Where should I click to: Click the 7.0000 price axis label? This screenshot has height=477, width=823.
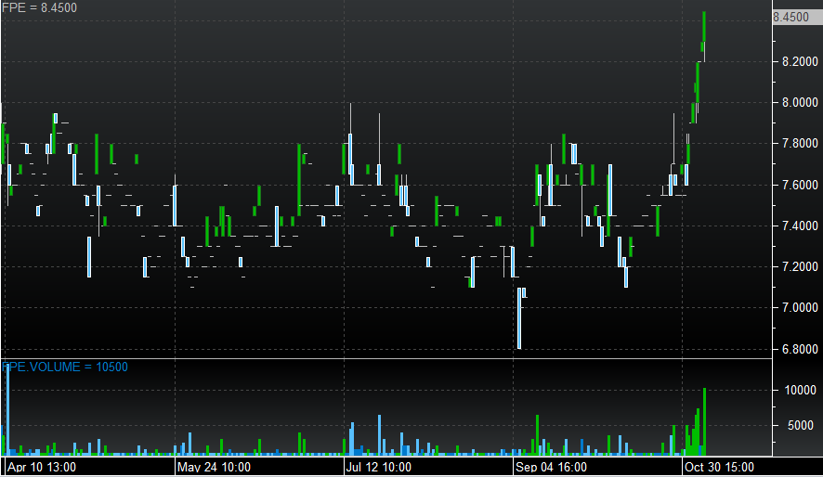tap(799, 308)
